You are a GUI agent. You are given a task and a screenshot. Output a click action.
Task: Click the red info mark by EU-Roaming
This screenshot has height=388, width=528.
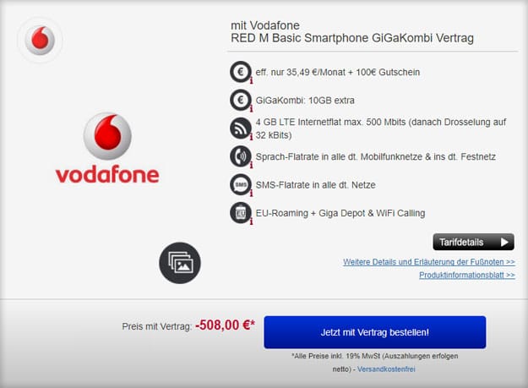pyautogui.click(x=251, y=221)
